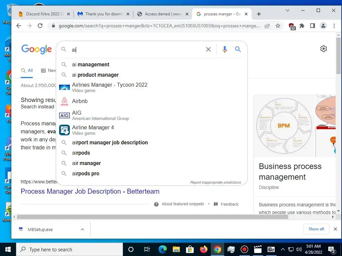342x256 pixels.
Task: Choose the Airline Manager 4 suggestion
Action: (152, 130)
